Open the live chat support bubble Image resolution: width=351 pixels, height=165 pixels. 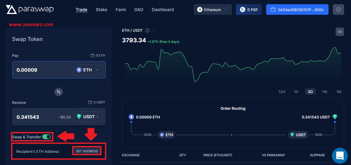click(340, 156)
